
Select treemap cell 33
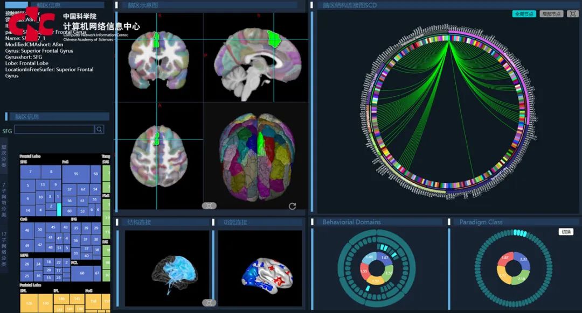click(x=76, y=254)
